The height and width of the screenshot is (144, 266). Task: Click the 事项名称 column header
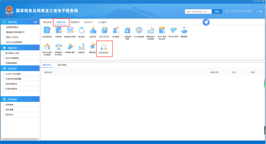(48, 72)
